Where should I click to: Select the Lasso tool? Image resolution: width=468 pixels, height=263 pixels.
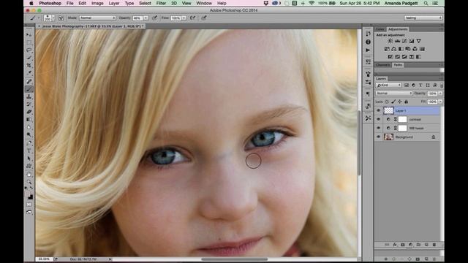(29, 50)
